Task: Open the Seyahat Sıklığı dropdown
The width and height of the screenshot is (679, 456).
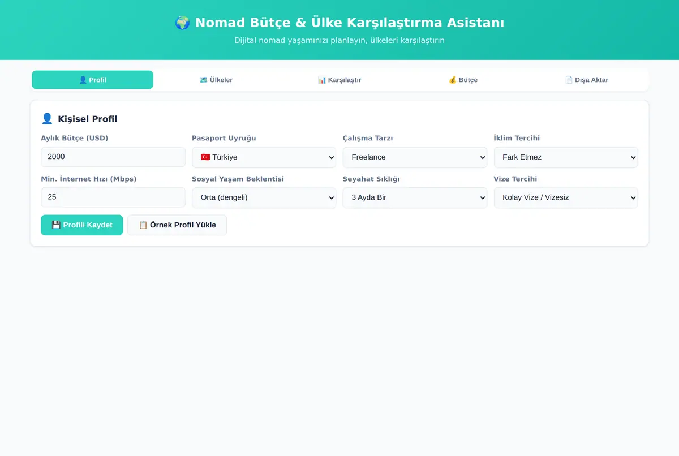Action: pos(415,197)
